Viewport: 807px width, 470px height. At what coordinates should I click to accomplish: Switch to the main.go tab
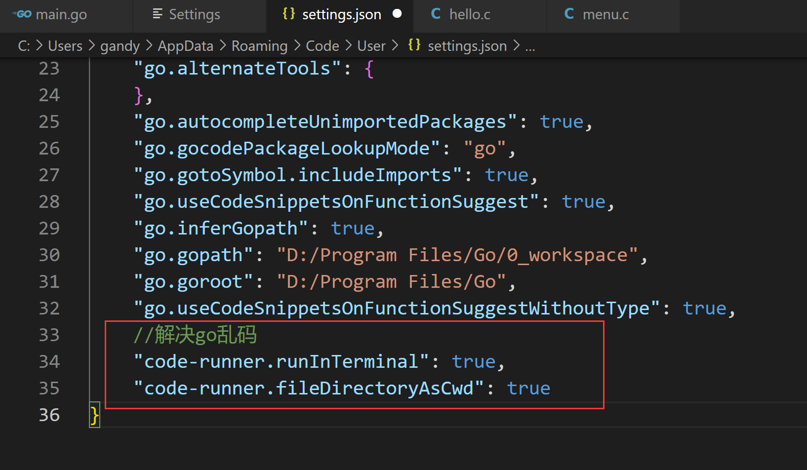click(61, 15)
